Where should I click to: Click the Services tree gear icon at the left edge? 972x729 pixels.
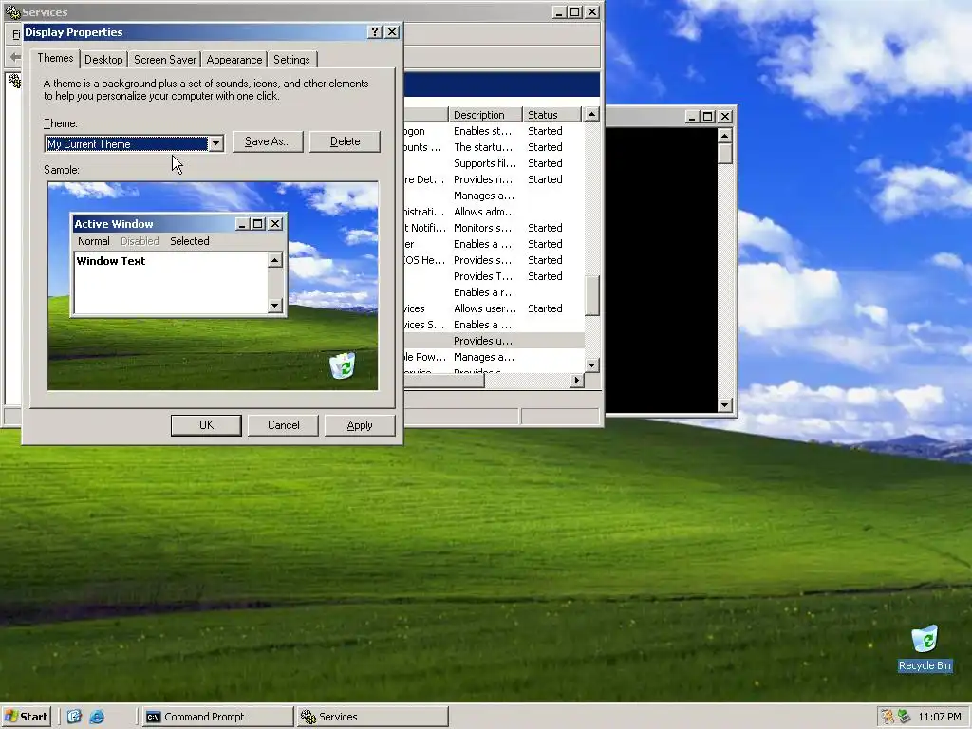click(x=13, y=81)
